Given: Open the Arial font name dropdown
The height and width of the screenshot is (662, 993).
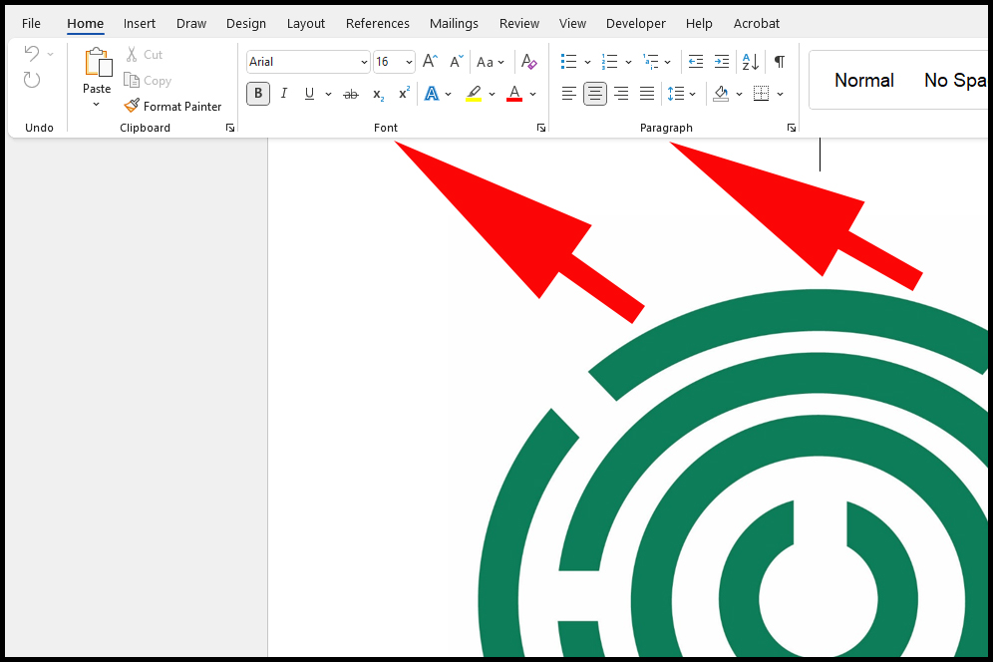Looking at the screenshot, I should [x=364, y=62].
